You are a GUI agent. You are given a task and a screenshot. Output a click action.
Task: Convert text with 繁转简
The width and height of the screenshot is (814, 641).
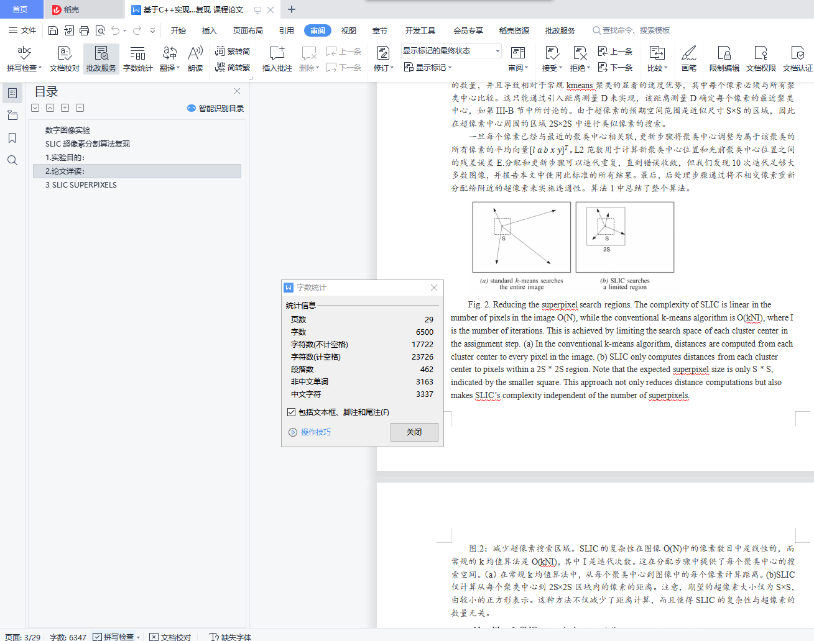point(233,51)
